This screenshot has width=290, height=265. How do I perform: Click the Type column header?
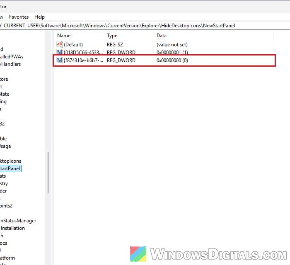112,36
